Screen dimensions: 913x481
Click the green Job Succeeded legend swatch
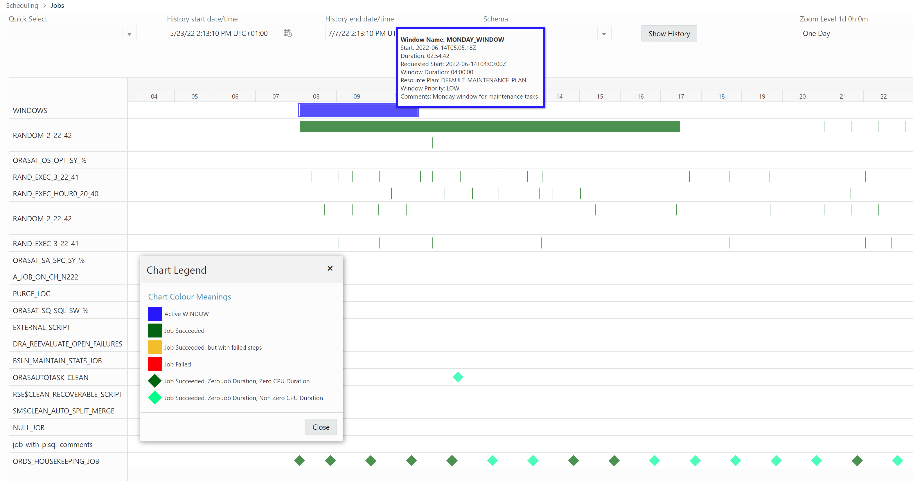(x=154, y=330)
